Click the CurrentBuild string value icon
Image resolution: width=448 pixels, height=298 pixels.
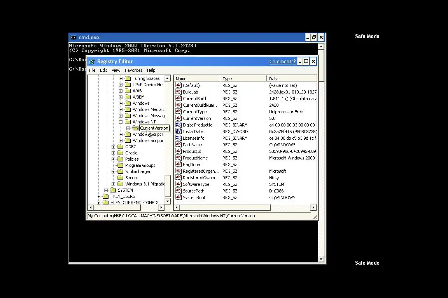pos(178,98)
